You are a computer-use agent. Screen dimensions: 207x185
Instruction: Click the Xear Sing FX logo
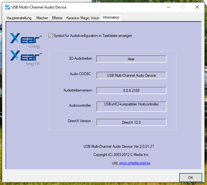(x=26, y=58)
